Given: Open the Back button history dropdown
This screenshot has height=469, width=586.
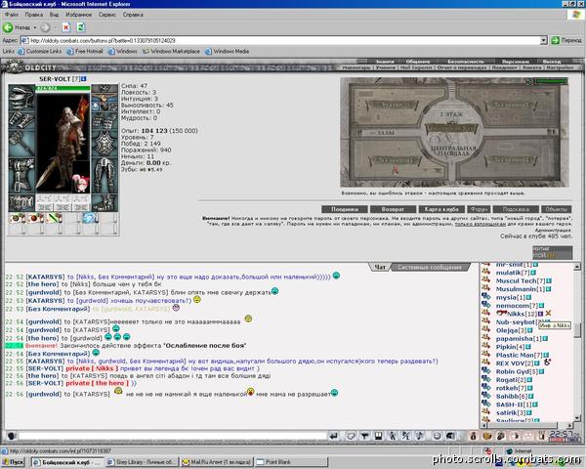Looking at the screenshot, I should tap(35, 27).
